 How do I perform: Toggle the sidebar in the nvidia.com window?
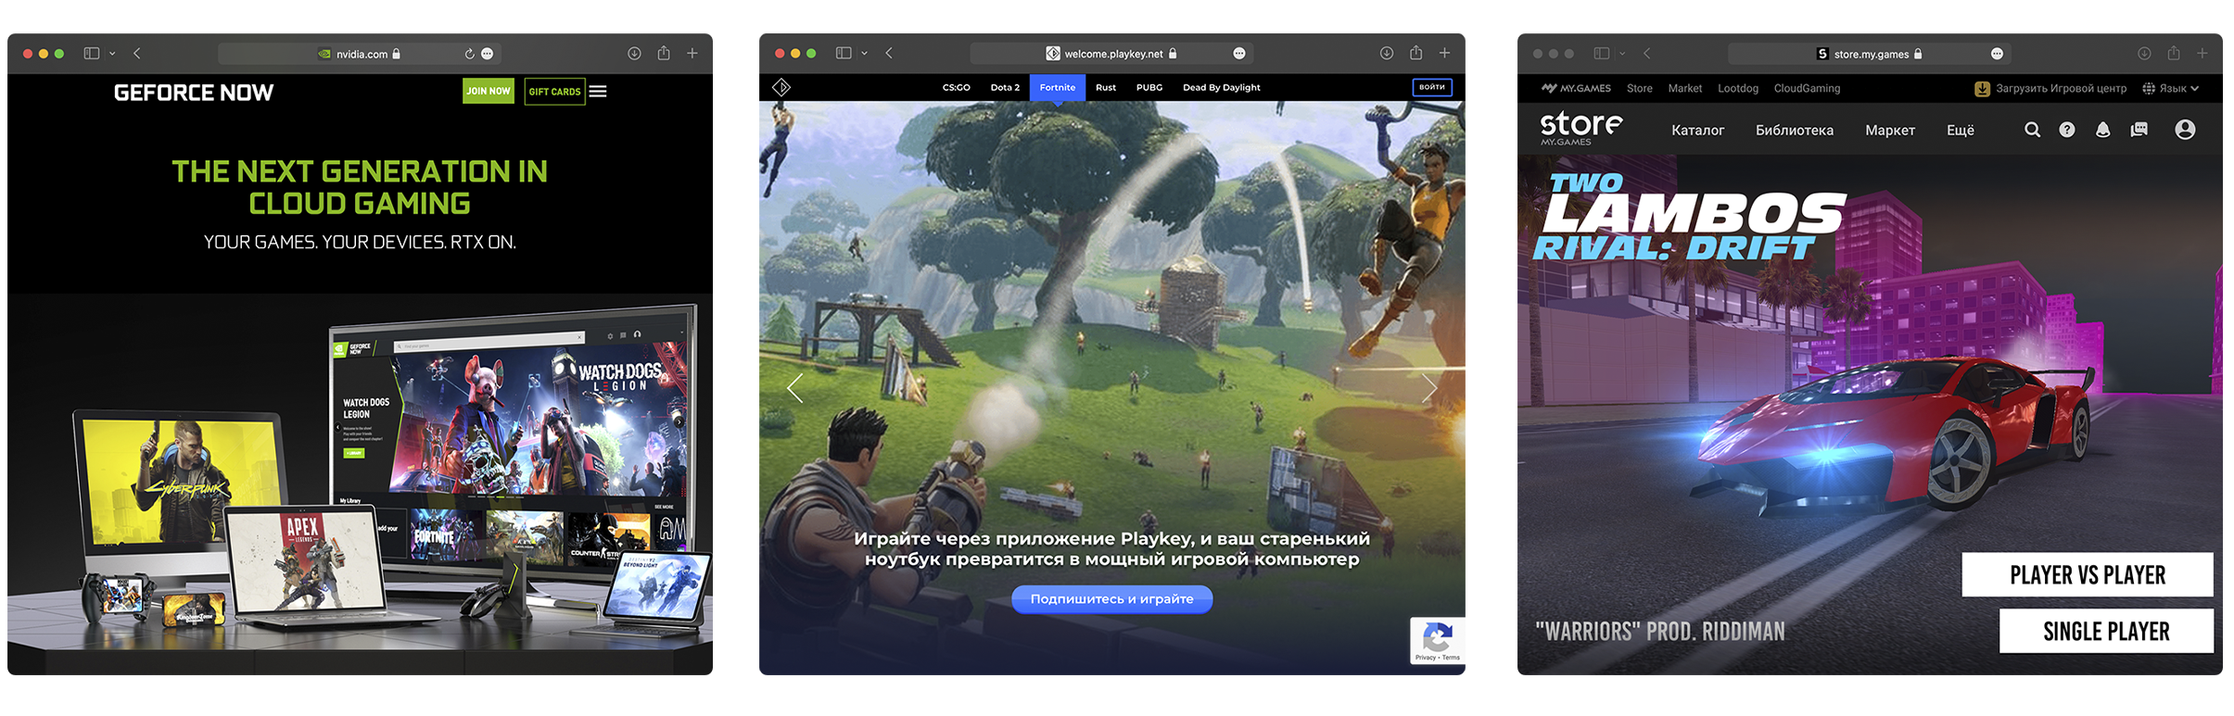point(92,54)
